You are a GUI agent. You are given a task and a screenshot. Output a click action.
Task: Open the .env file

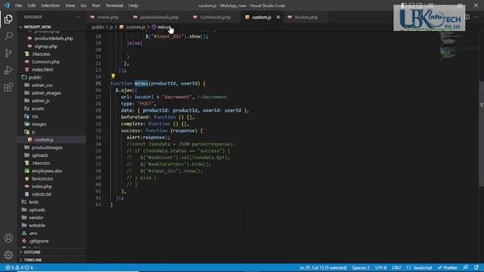click(33, 233)
